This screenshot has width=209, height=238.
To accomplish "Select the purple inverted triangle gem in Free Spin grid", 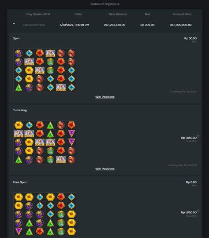I will (x=19, y=231).
